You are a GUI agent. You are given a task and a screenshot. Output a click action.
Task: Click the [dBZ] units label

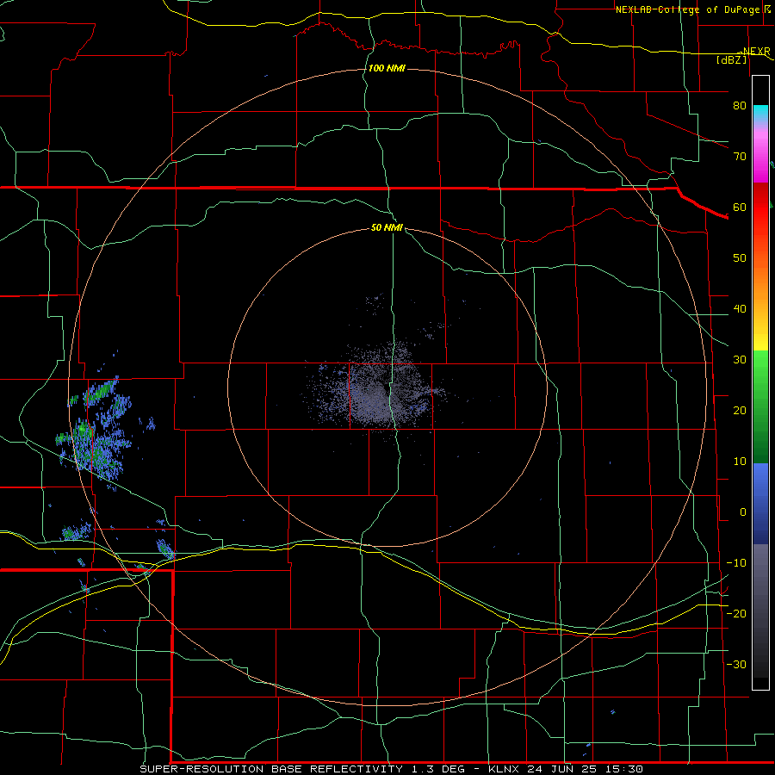pos(731,59)
